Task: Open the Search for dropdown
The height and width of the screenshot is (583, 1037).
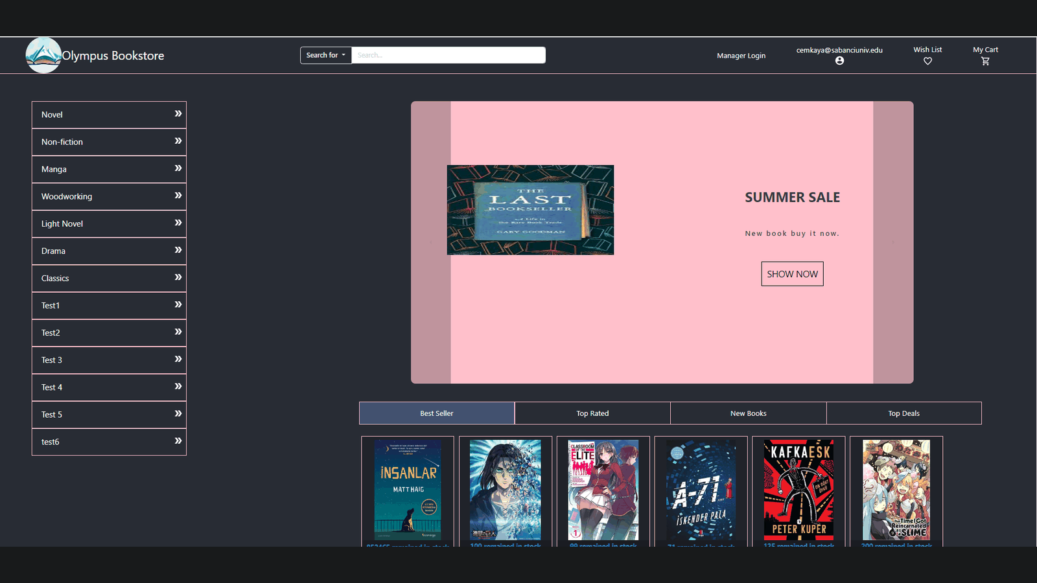Action: pyautogui.click(x=325, y=55)
